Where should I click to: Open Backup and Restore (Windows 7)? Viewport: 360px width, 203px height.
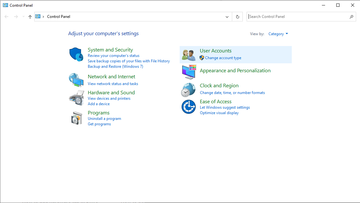115,66
